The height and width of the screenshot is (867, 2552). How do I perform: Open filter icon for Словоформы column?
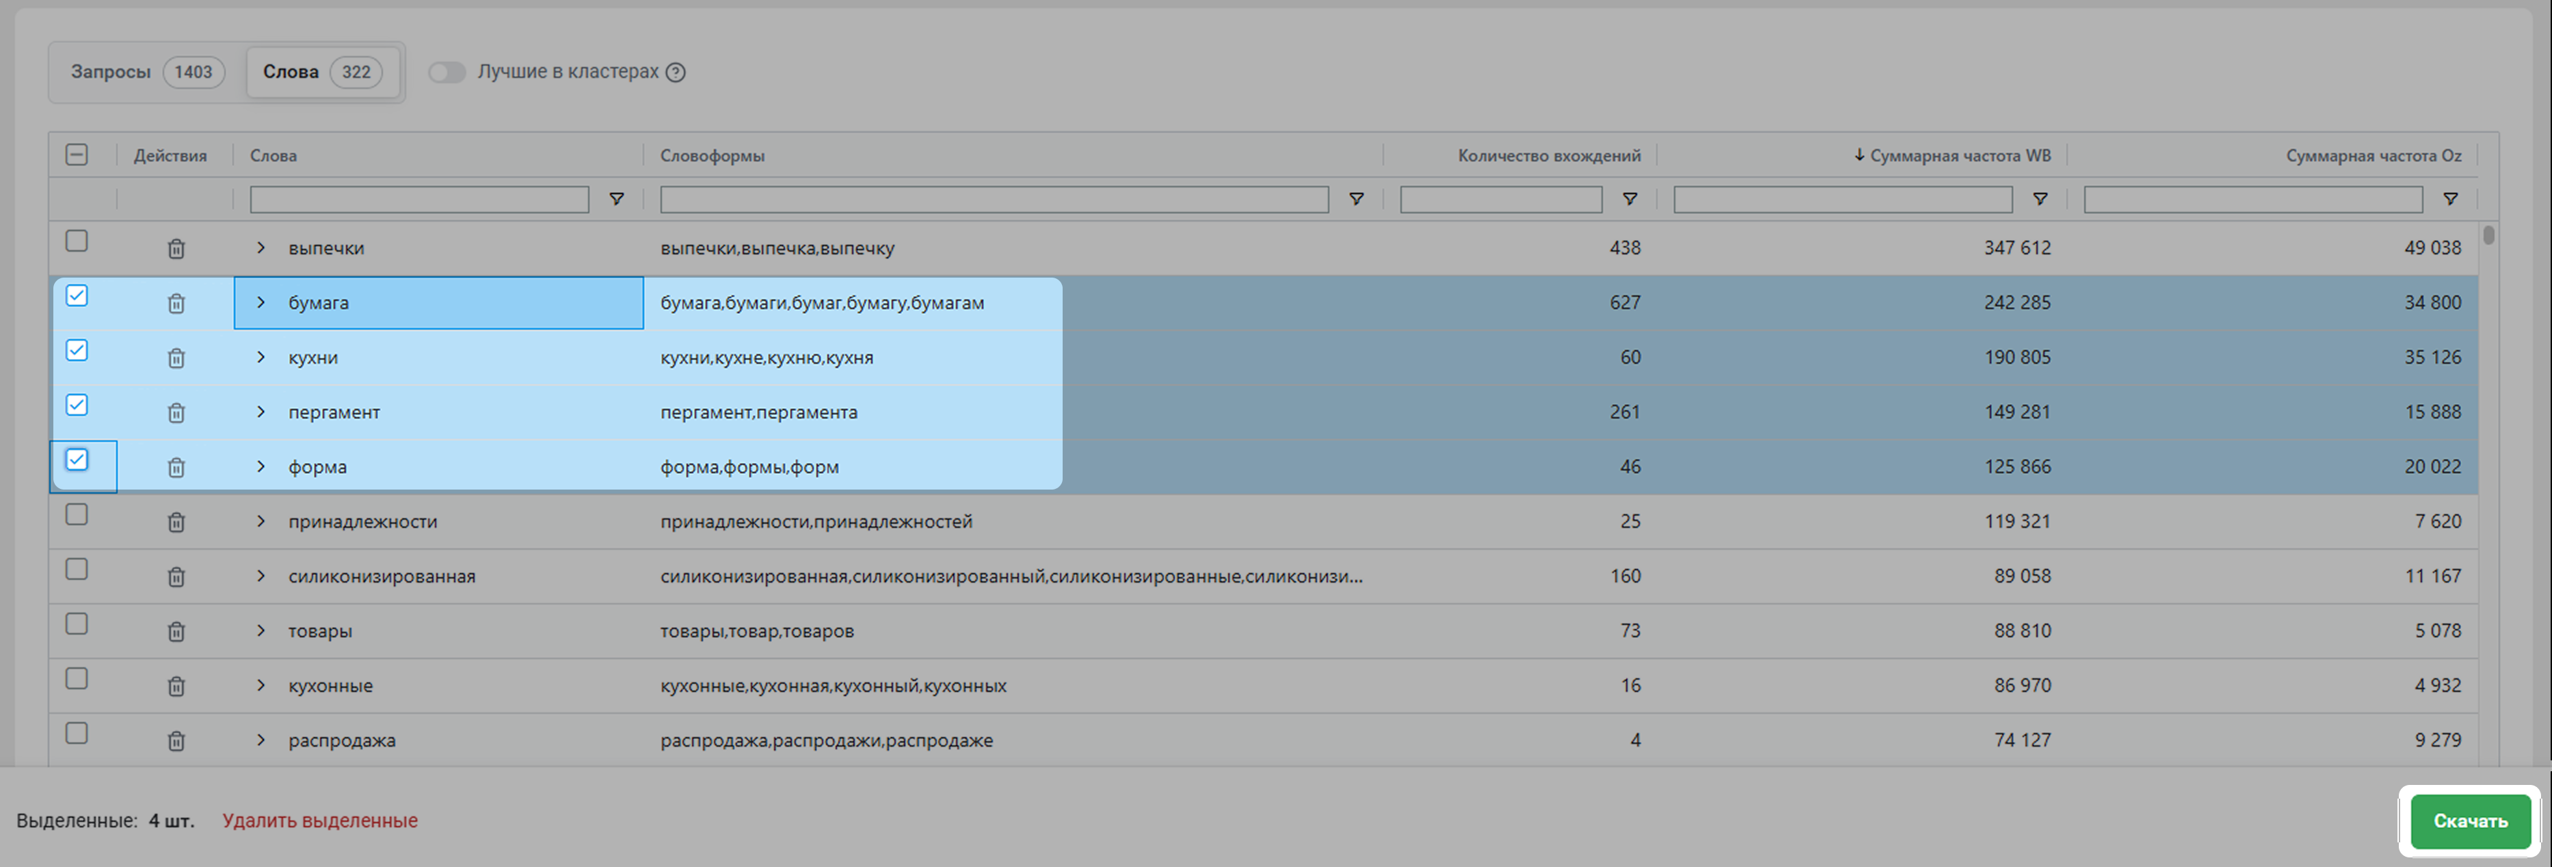coord(1356,199)
